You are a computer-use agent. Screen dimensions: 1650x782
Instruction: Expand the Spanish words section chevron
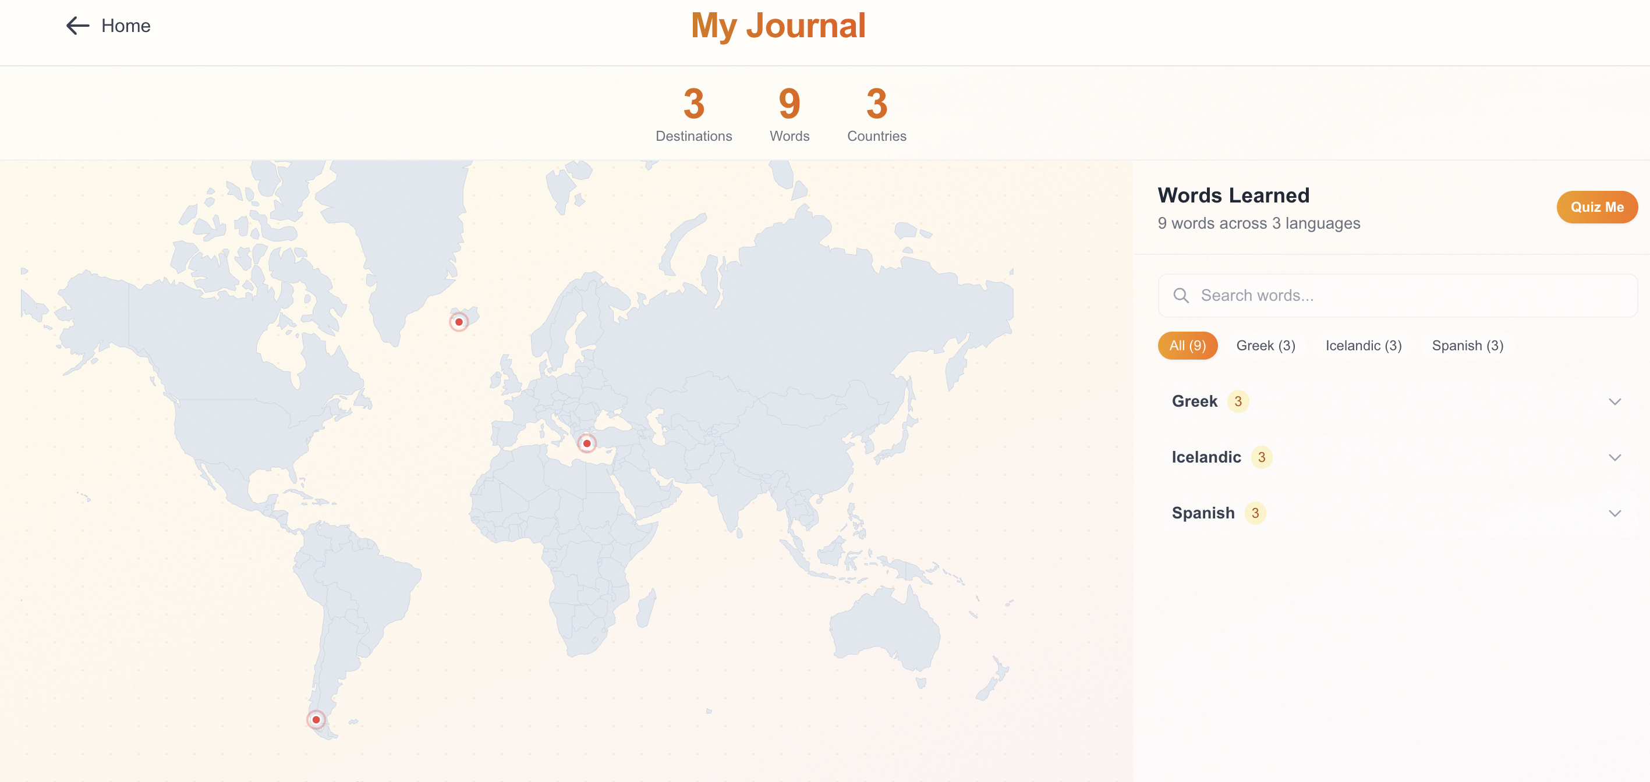[1614, 513]
